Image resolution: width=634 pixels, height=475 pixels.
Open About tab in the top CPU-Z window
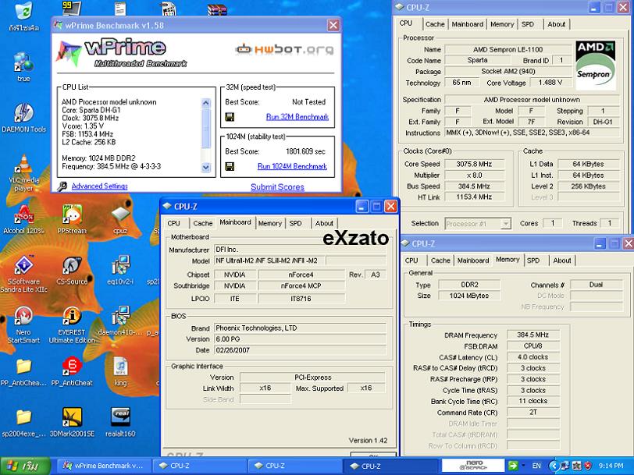(x=557, y=24)
